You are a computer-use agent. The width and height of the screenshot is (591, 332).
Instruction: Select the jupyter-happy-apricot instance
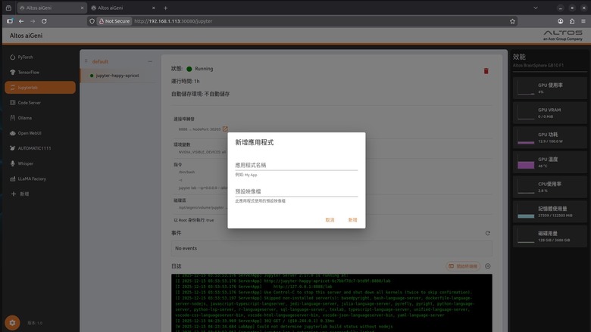118,76
